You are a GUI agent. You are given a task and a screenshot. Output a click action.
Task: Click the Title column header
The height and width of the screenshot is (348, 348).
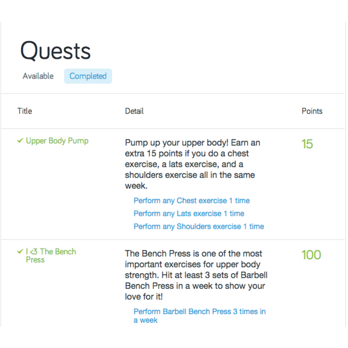click(25, 111)
